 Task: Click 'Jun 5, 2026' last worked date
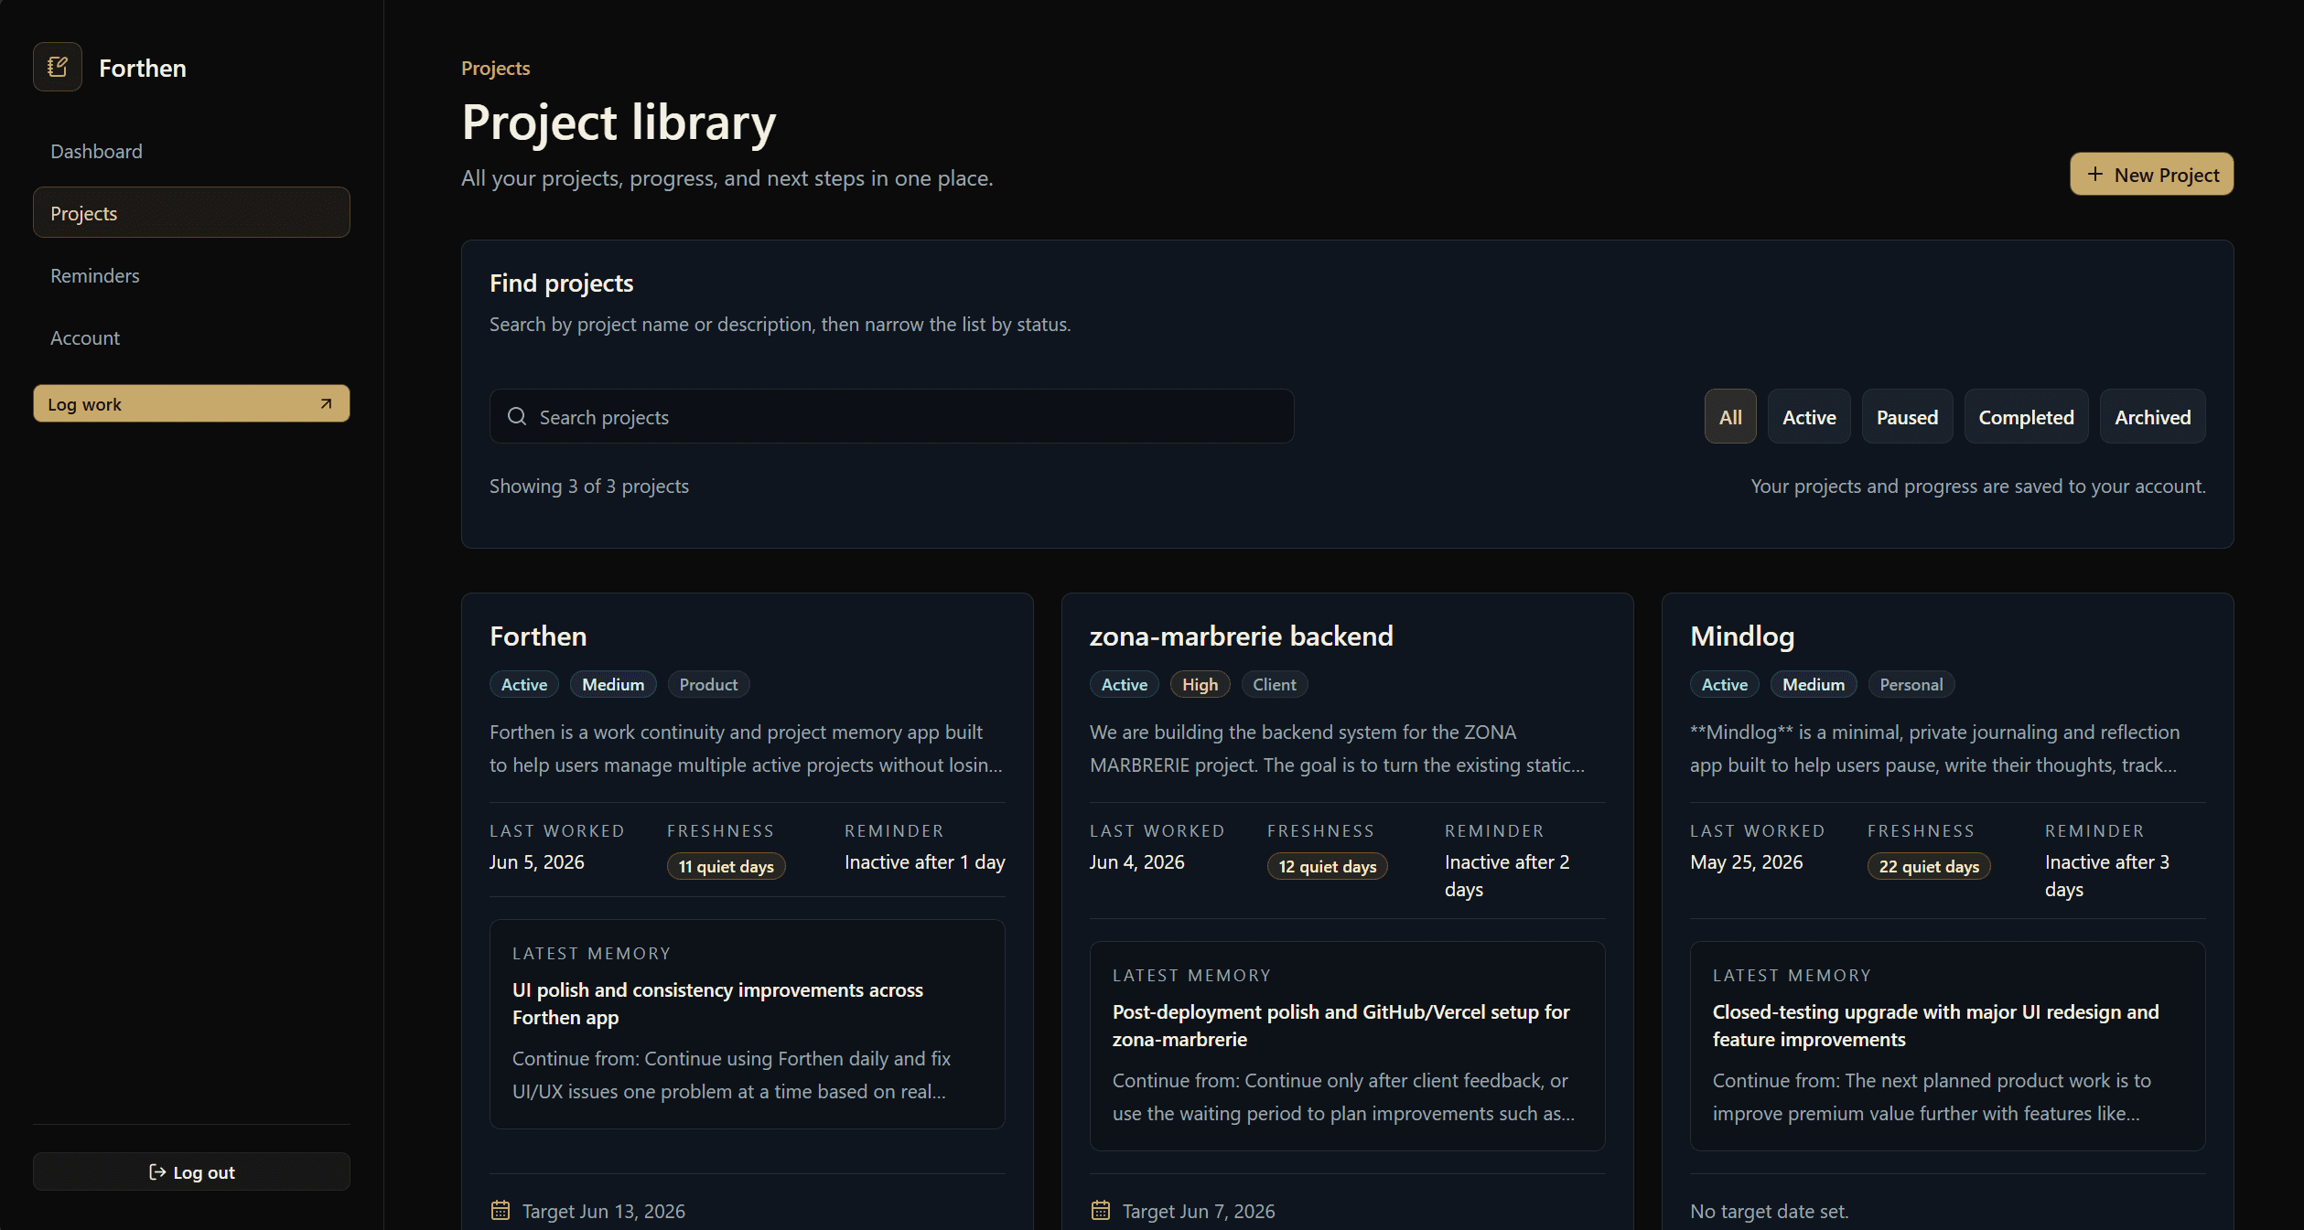[536, 861]
